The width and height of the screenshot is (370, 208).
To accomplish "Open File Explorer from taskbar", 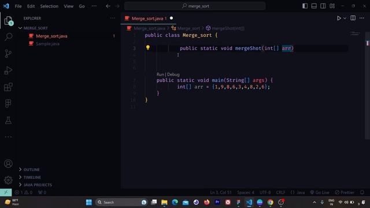I will [x=164, y=202].
